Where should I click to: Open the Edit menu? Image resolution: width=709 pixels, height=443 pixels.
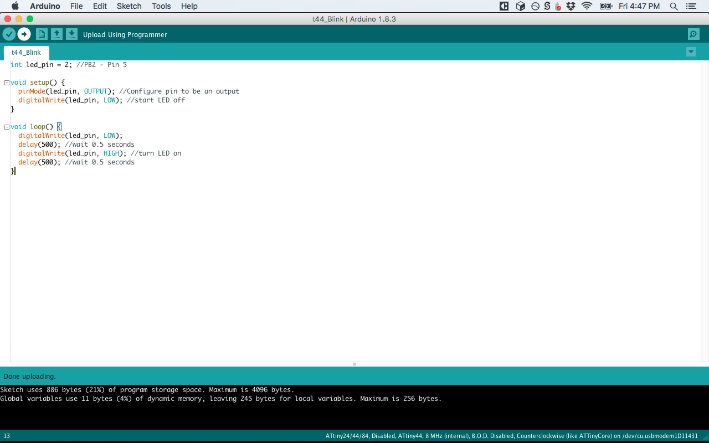100,6
